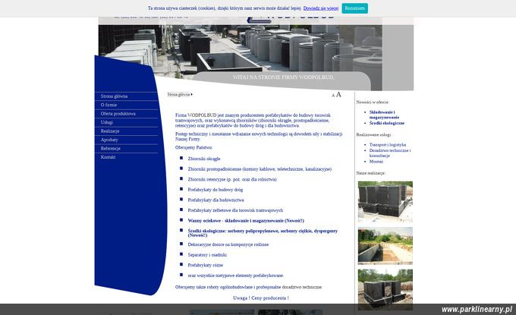Image resolution: width=516 pixels, height=315 pixels.
Task: Accept cookies with the Rozumiem button
Action: 355,8
